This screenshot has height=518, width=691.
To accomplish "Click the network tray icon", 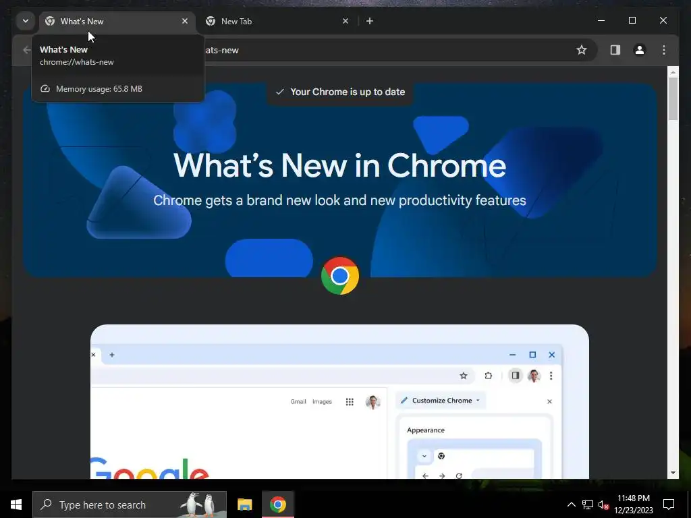I will [x=588, y=505].
